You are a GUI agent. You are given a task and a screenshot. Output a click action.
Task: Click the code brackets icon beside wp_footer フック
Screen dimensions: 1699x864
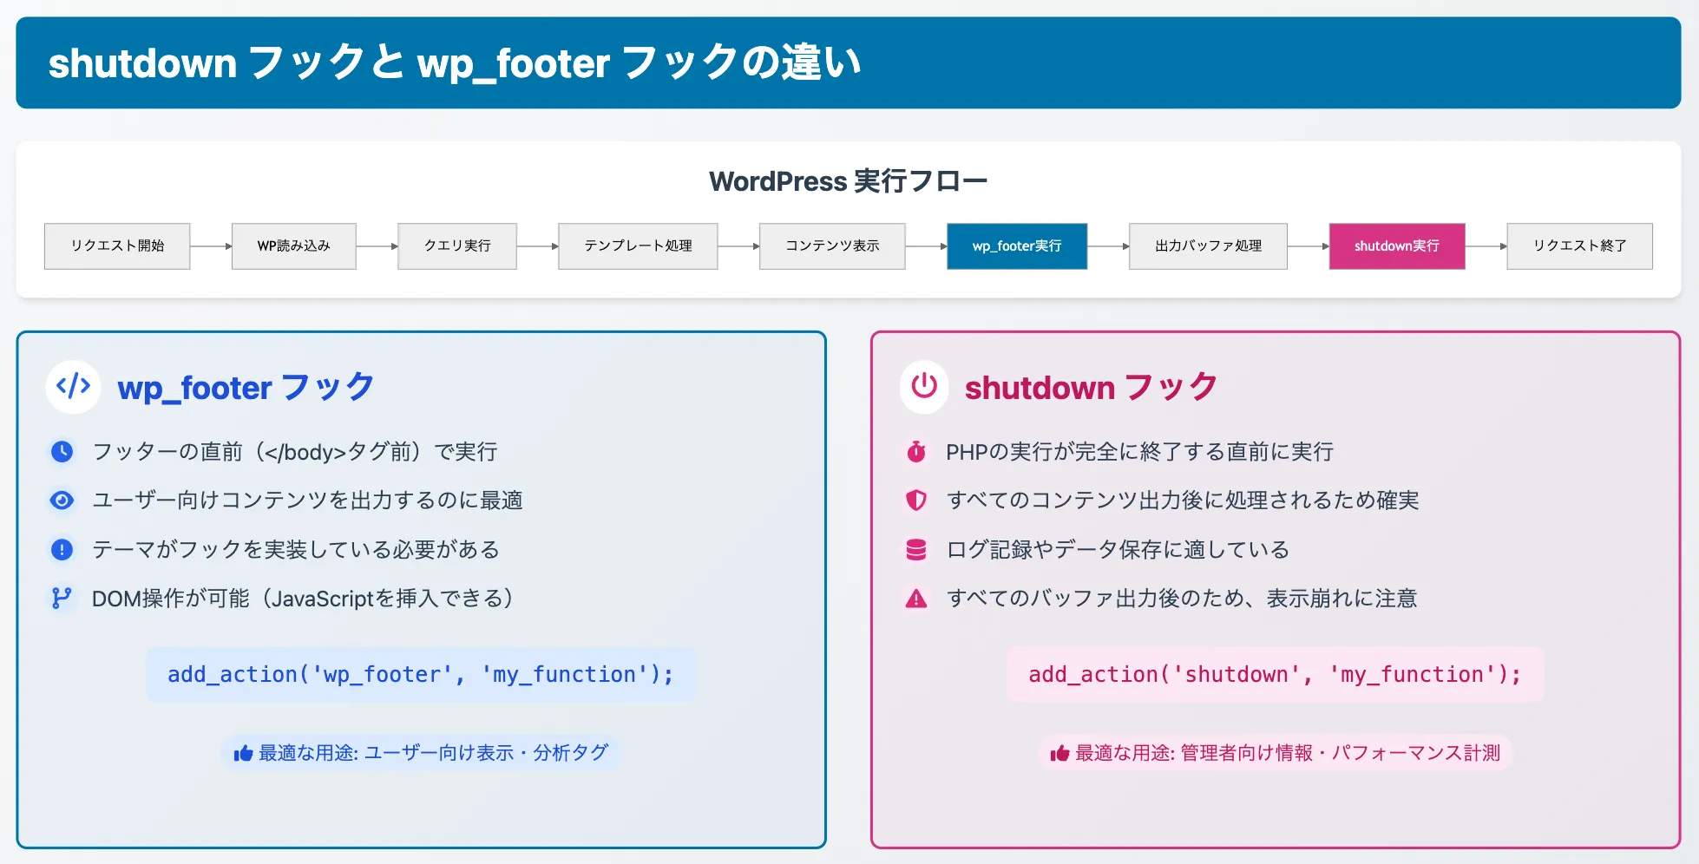click(x=73, y=386)
